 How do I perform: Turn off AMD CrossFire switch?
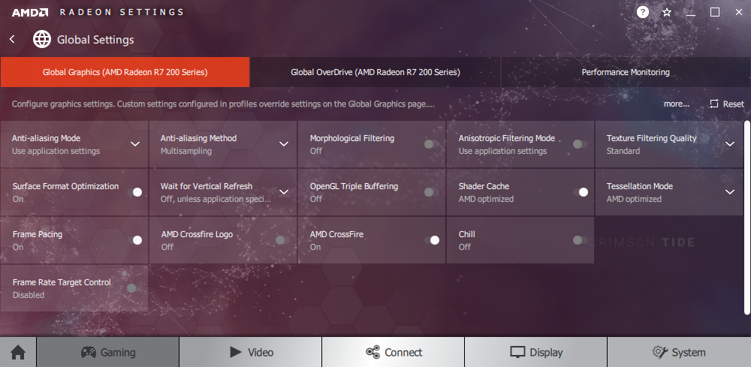(x=432, y=240)
